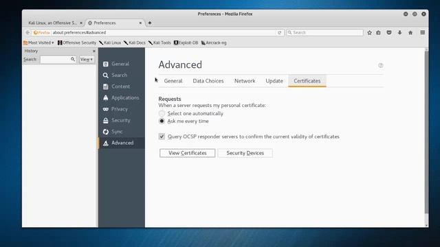Open the Applications preferences sidebar item
The width and height of the screenshot is (440, 247).
tap(122, 97)
